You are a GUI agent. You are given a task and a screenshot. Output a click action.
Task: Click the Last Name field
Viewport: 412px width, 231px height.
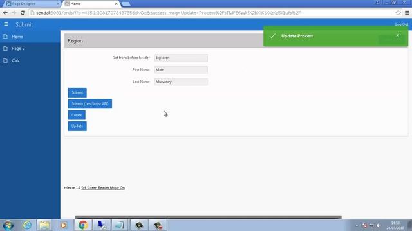(181, 81)
